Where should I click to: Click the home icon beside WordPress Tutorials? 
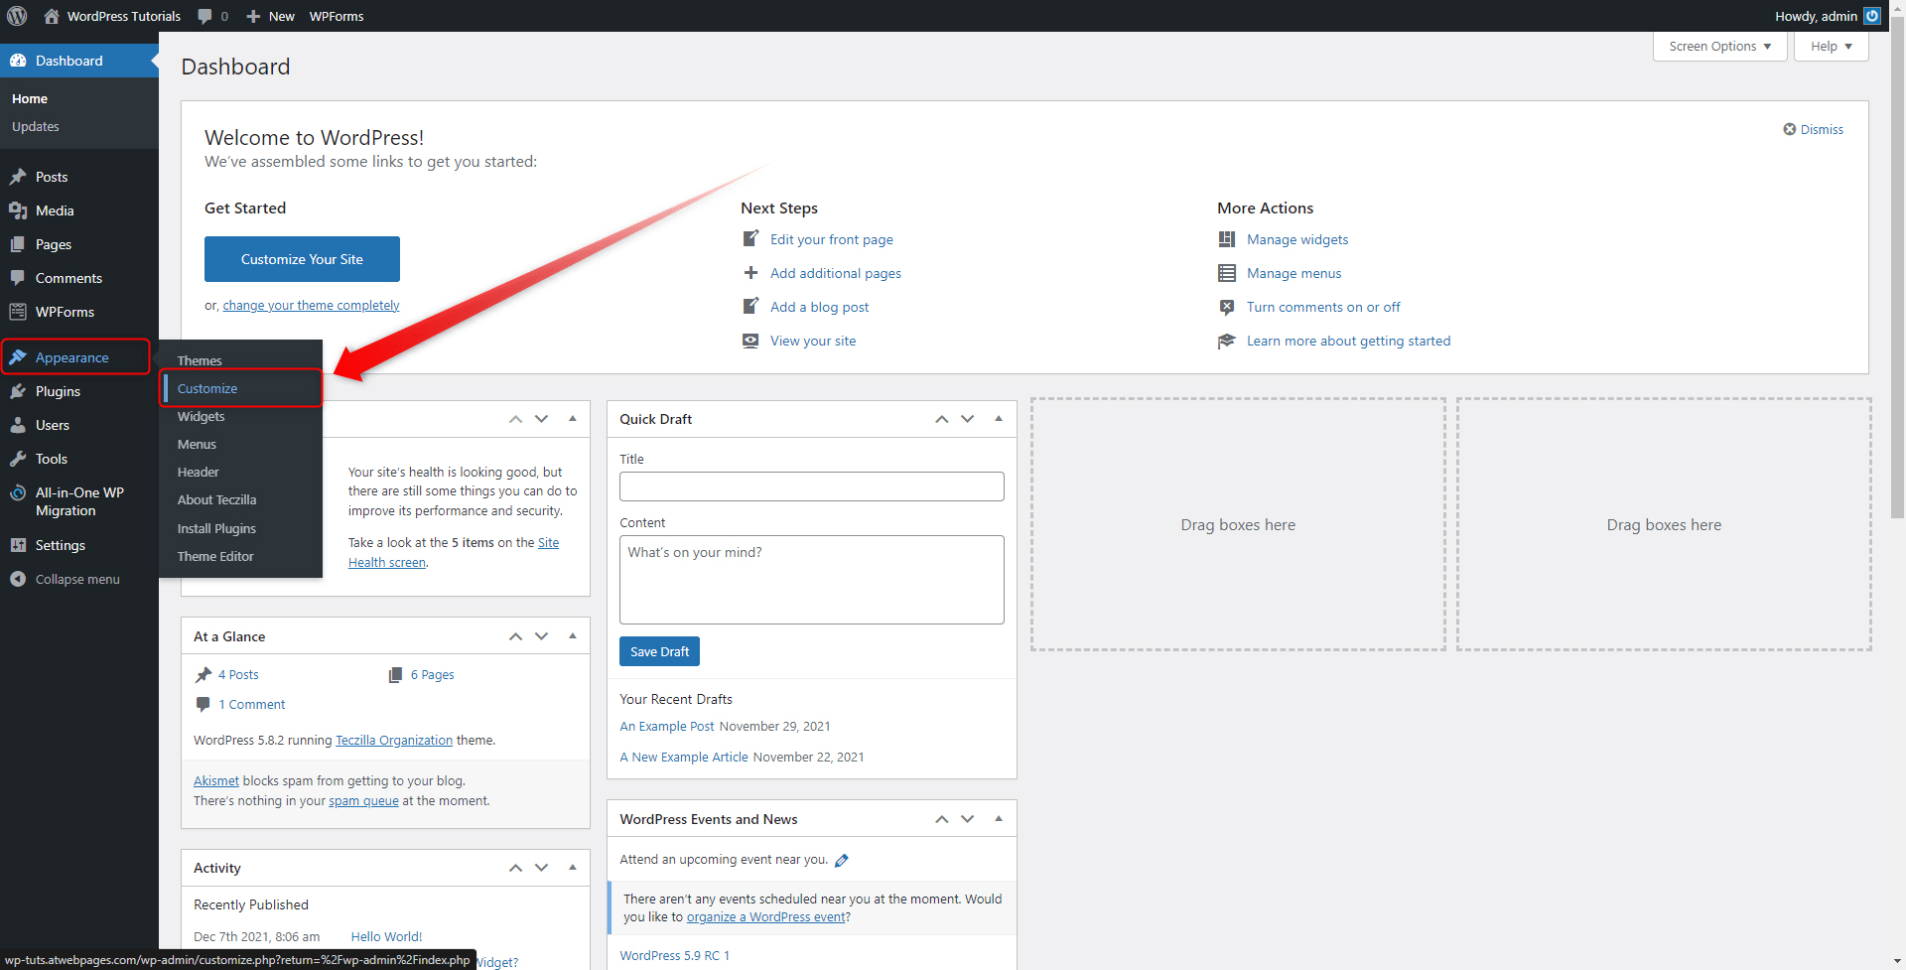click(52, 16)
